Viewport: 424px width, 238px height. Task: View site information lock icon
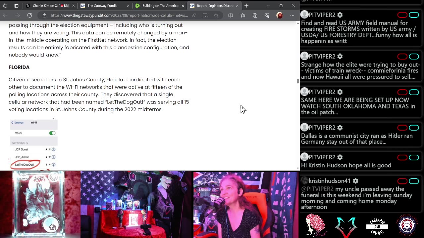pos(44,15)
